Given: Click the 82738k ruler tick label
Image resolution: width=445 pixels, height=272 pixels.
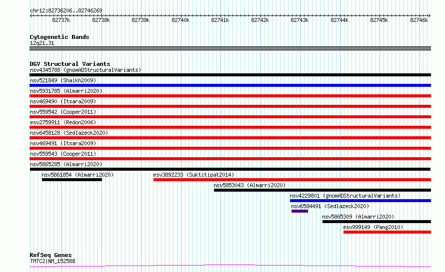Looking at the screenshot, I should pos(101,20).
